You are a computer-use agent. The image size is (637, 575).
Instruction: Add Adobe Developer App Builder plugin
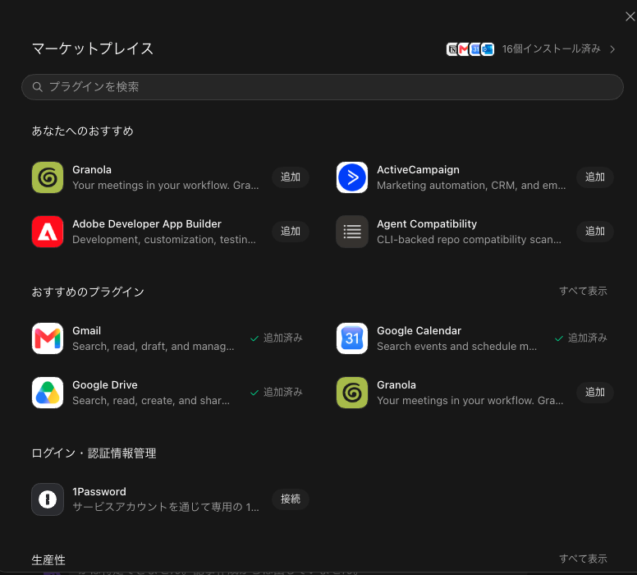(x=291, y=232)
